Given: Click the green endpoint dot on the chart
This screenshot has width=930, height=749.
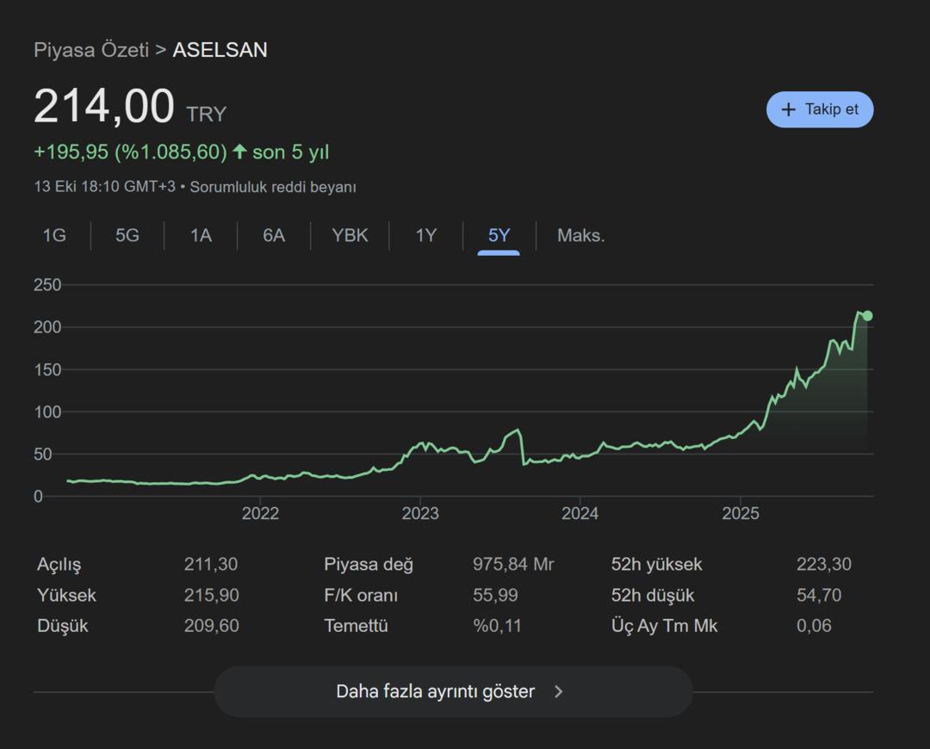Looking at the screenshot, I should [x=867, y=316].
